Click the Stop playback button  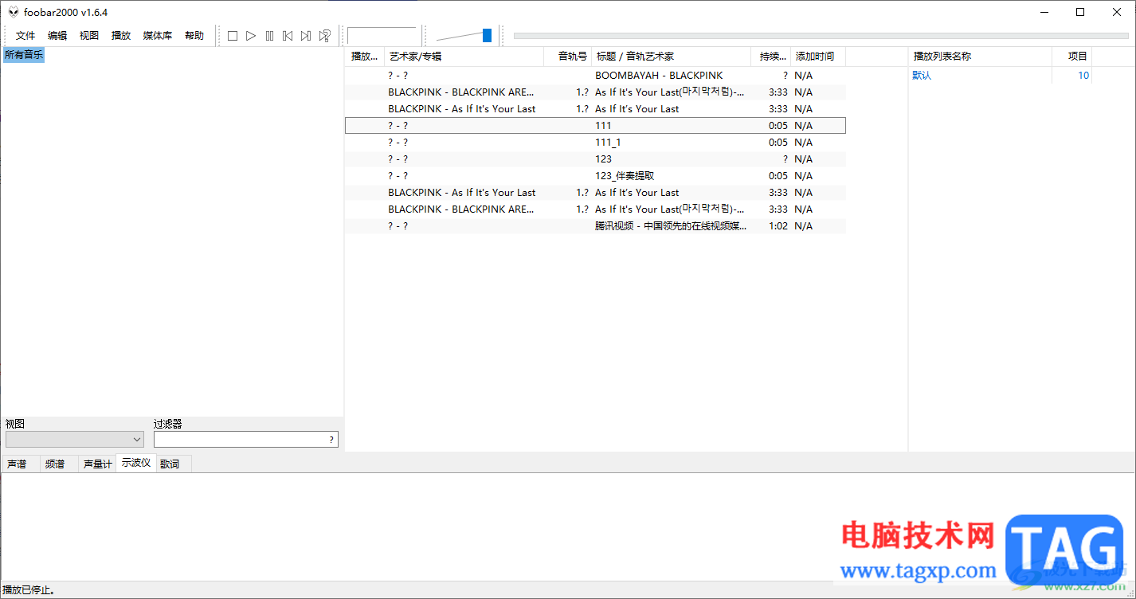pyautogui.click(x=233, y=36)
